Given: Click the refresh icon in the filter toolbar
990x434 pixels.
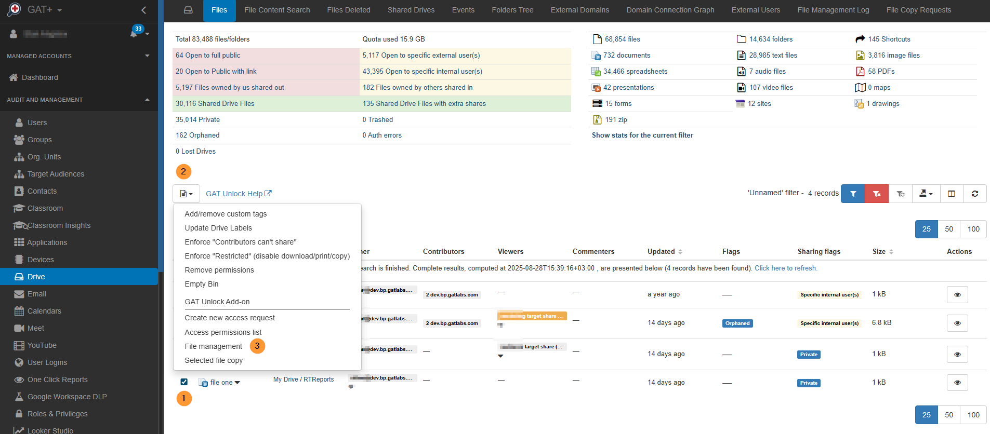Looking at the screenshot, I should [974, 194].
